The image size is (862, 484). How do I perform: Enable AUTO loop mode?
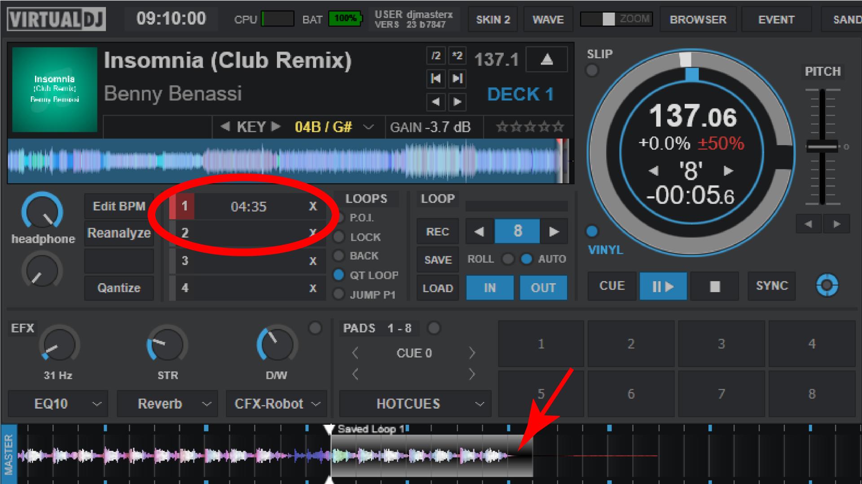527,259
